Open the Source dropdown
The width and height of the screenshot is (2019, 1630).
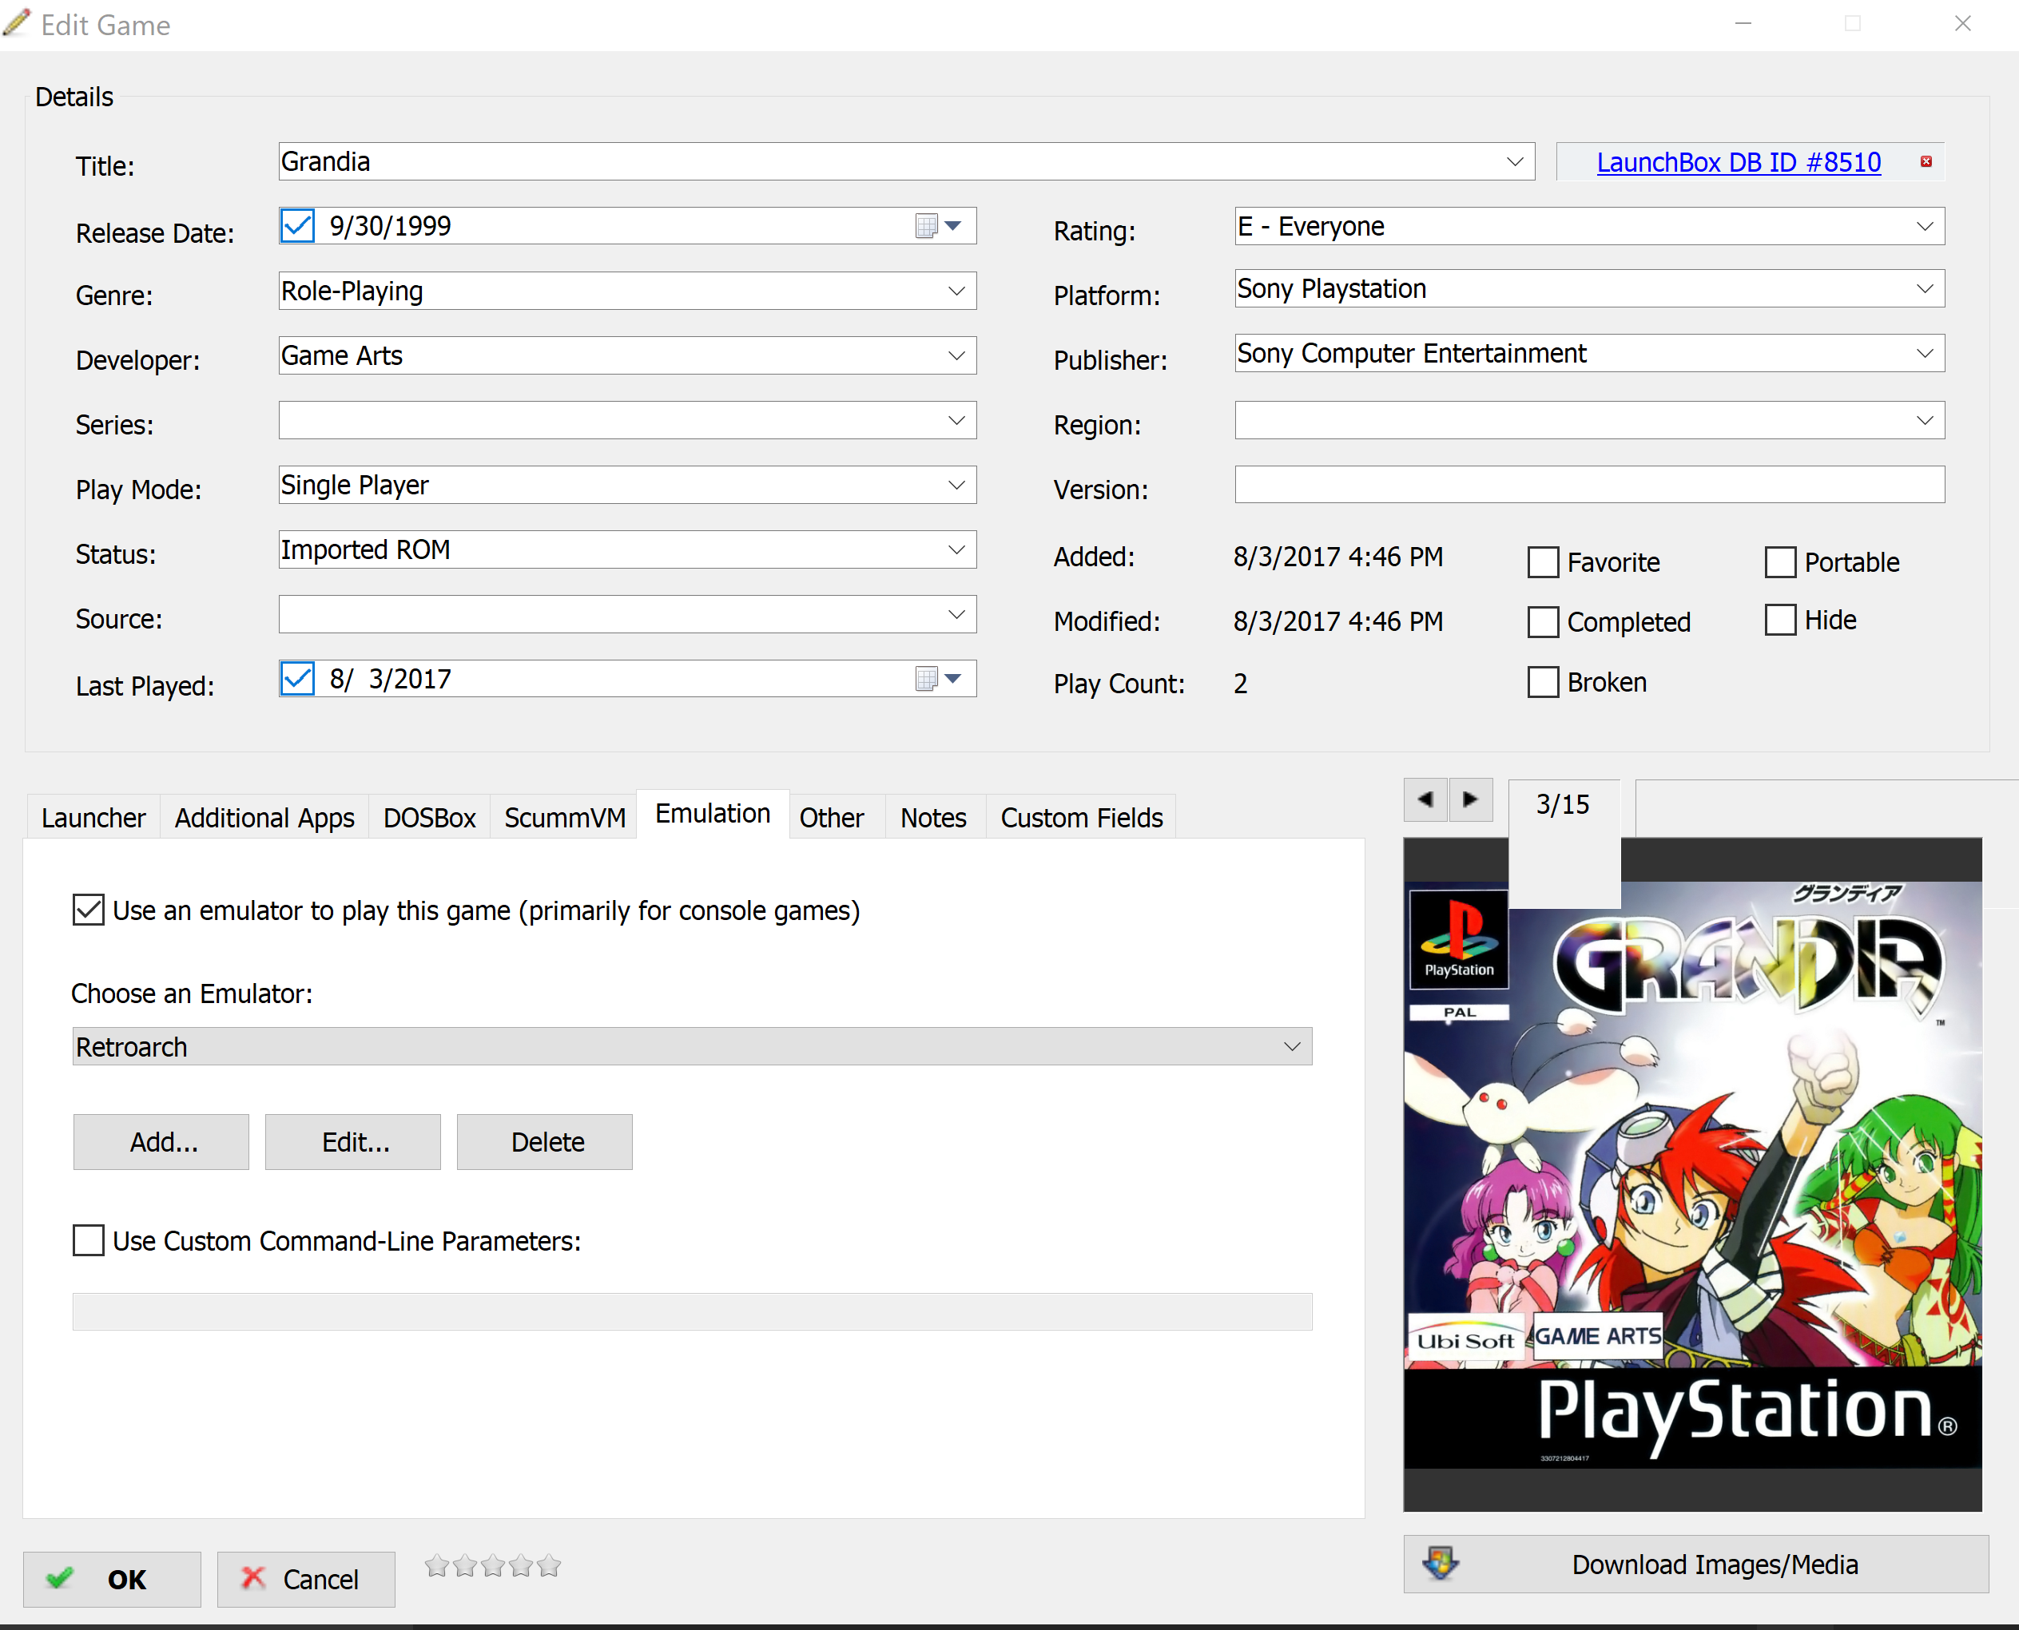tap(956, 615)
